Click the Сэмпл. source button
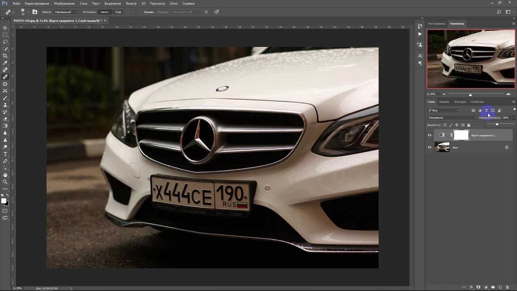 point(105,12)
